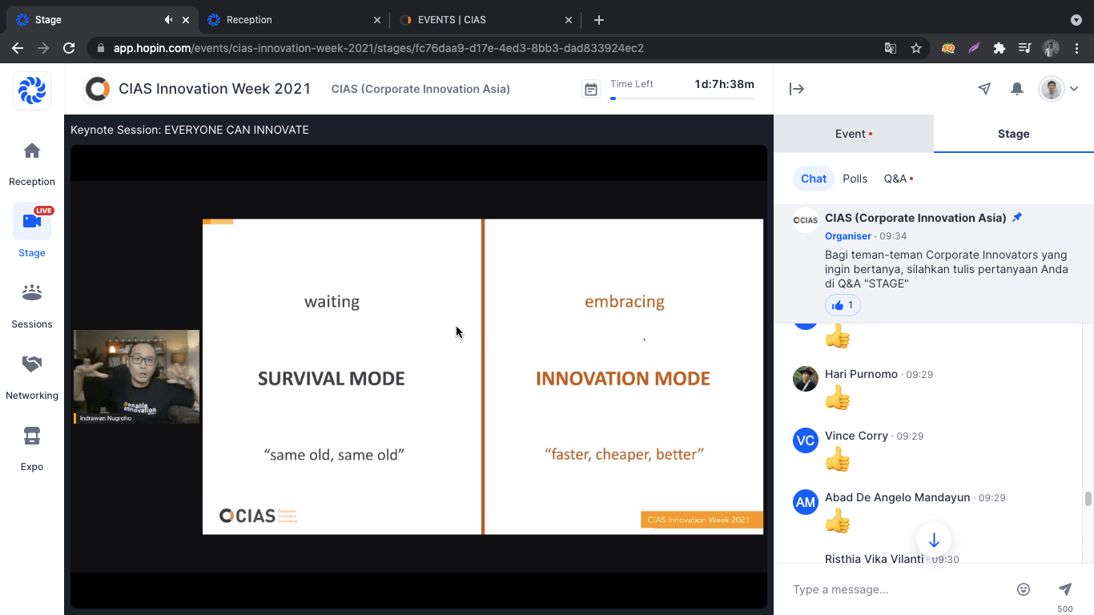1094x615 pixels.
Task: Select the Stage browser tab
Action: [x=103, y=20]
